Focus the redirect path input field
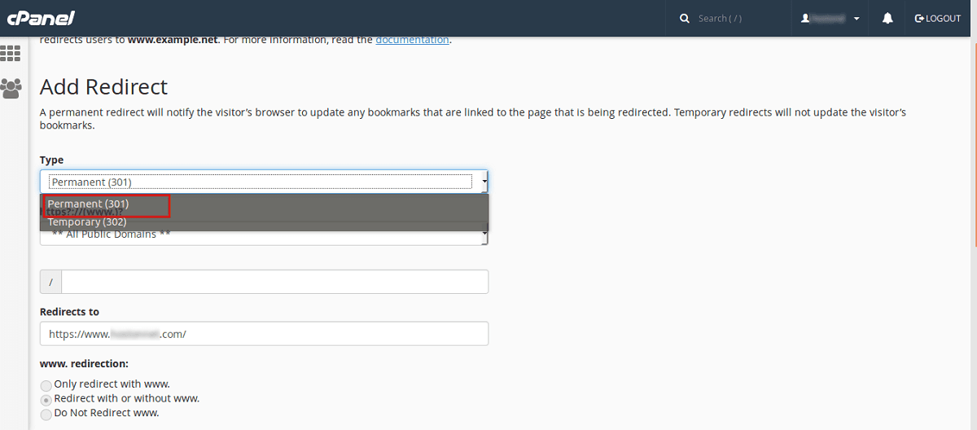Image resolution: width=977 pixels, height=430 pixels. pyautogui.click(x=274, y=282)
